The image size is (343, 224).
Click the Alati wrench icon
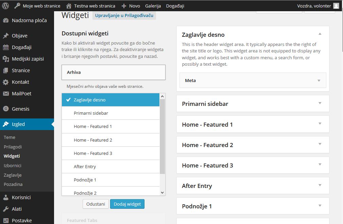6,209
